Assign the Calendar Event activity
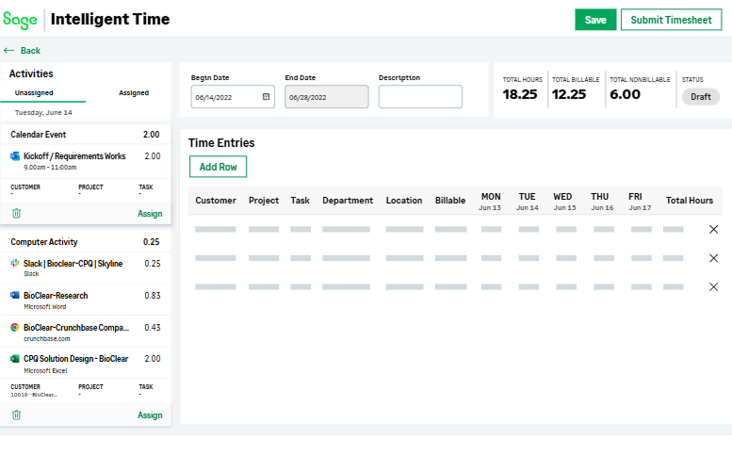732x471 pixels. click(x=150, y=214)
